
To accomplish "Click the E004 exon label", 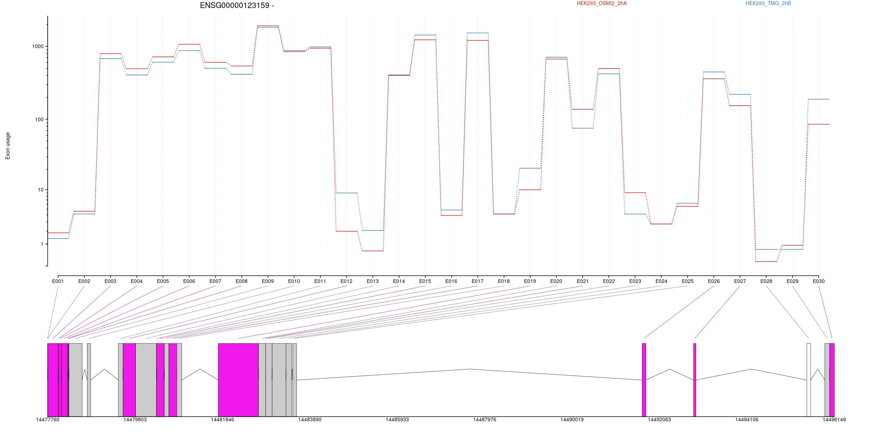I will (x=137, y=281).
